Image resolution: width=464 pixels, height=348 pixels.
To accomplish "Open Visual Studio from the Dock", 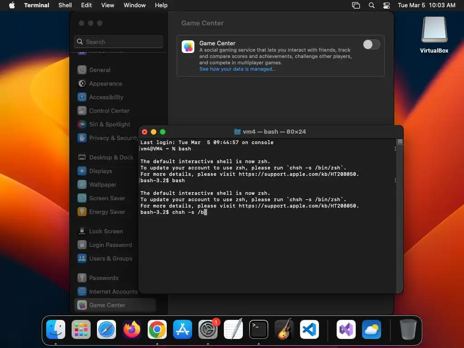I will pyautogui.click(x=346, y=329).
